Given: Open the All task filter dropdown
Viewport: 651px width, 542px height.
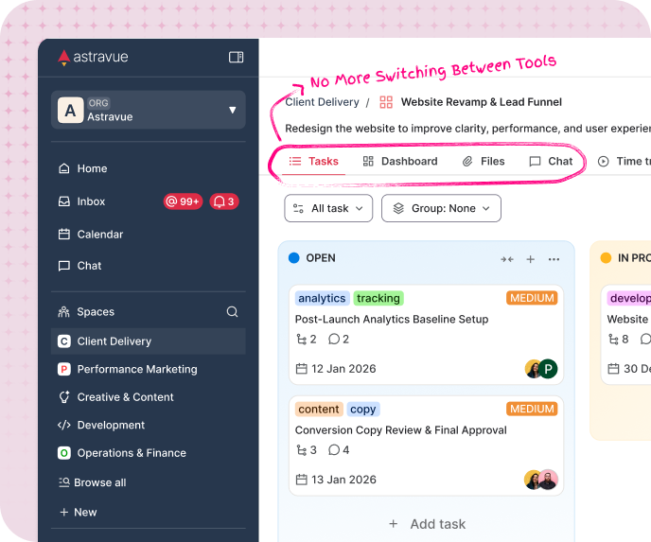Looking at the screenshot, I should point(328,208).
